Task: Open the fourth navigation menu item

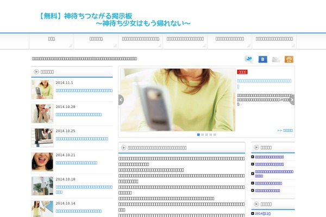Action: coord(185,41)
